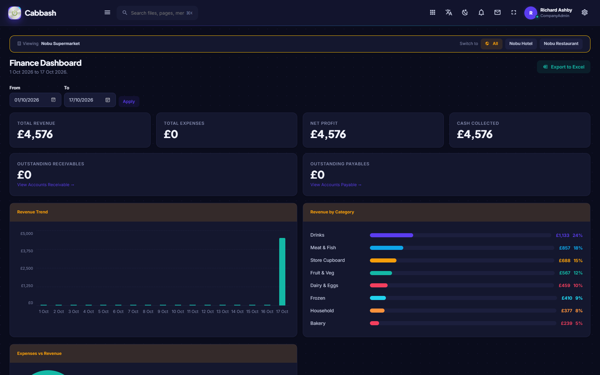Click the Drinks category progress bar
The image size is (600, 375).
[460, 235]
